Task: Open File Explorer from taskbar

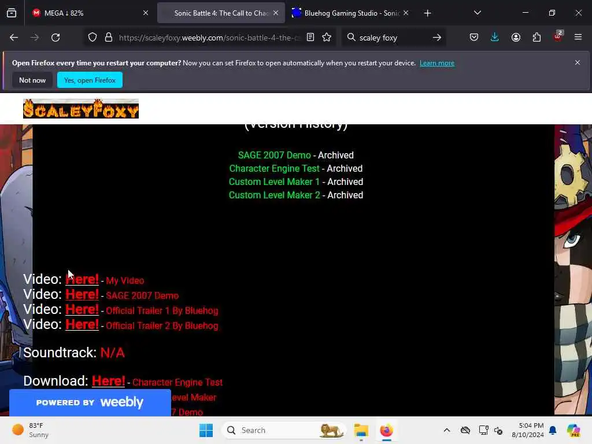Action: (x=361, y=430)
